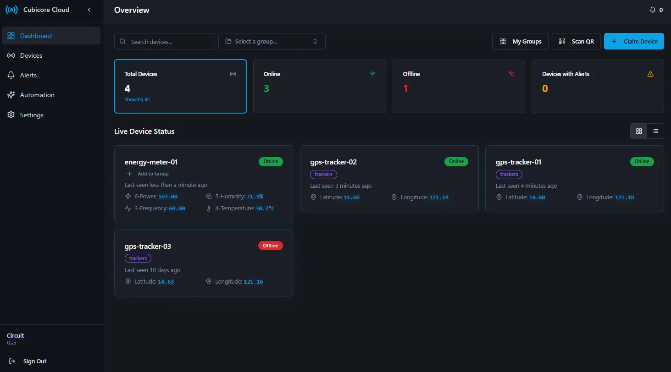This screenshot has width=671, height=372.
Task: Click the warning triangle icon on the Alerts card
Action: pyautogui.click(x=650, y=74)
